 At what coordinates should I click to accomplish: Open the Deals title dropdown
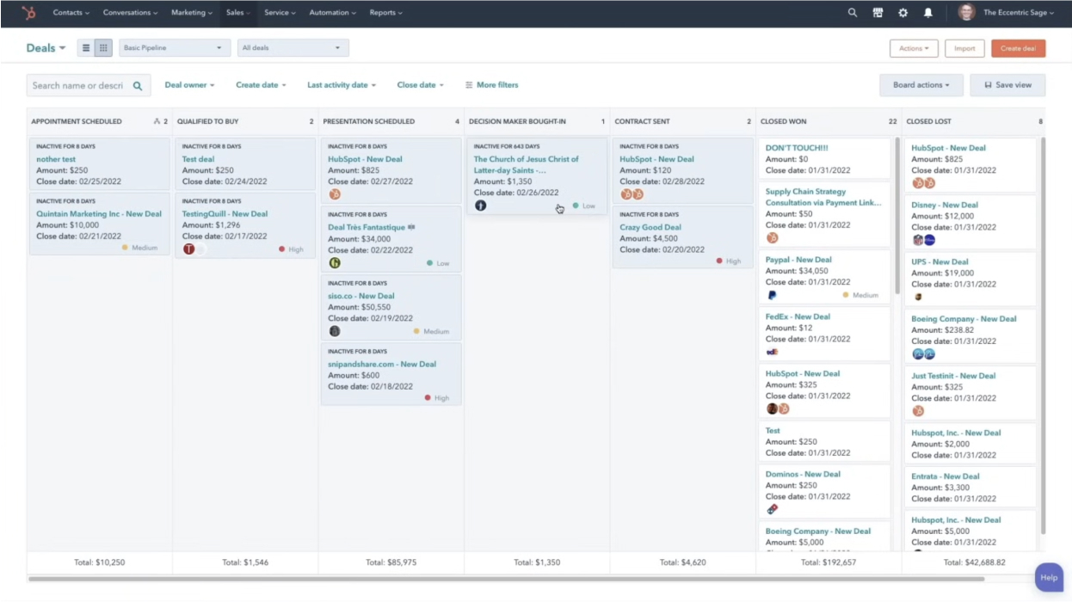46,48
